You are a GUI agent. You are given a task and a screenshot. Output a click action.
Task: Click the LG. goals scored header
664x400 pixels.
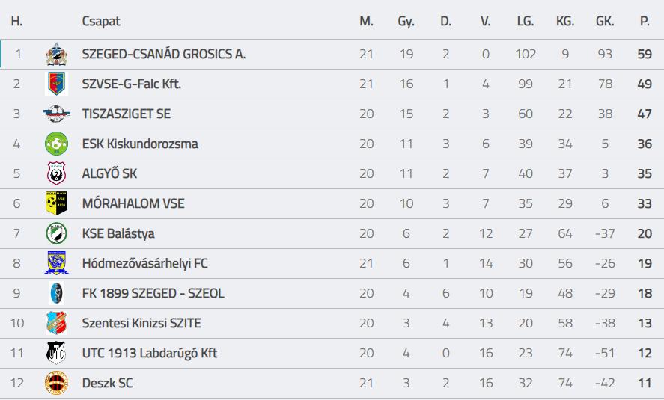525,22
